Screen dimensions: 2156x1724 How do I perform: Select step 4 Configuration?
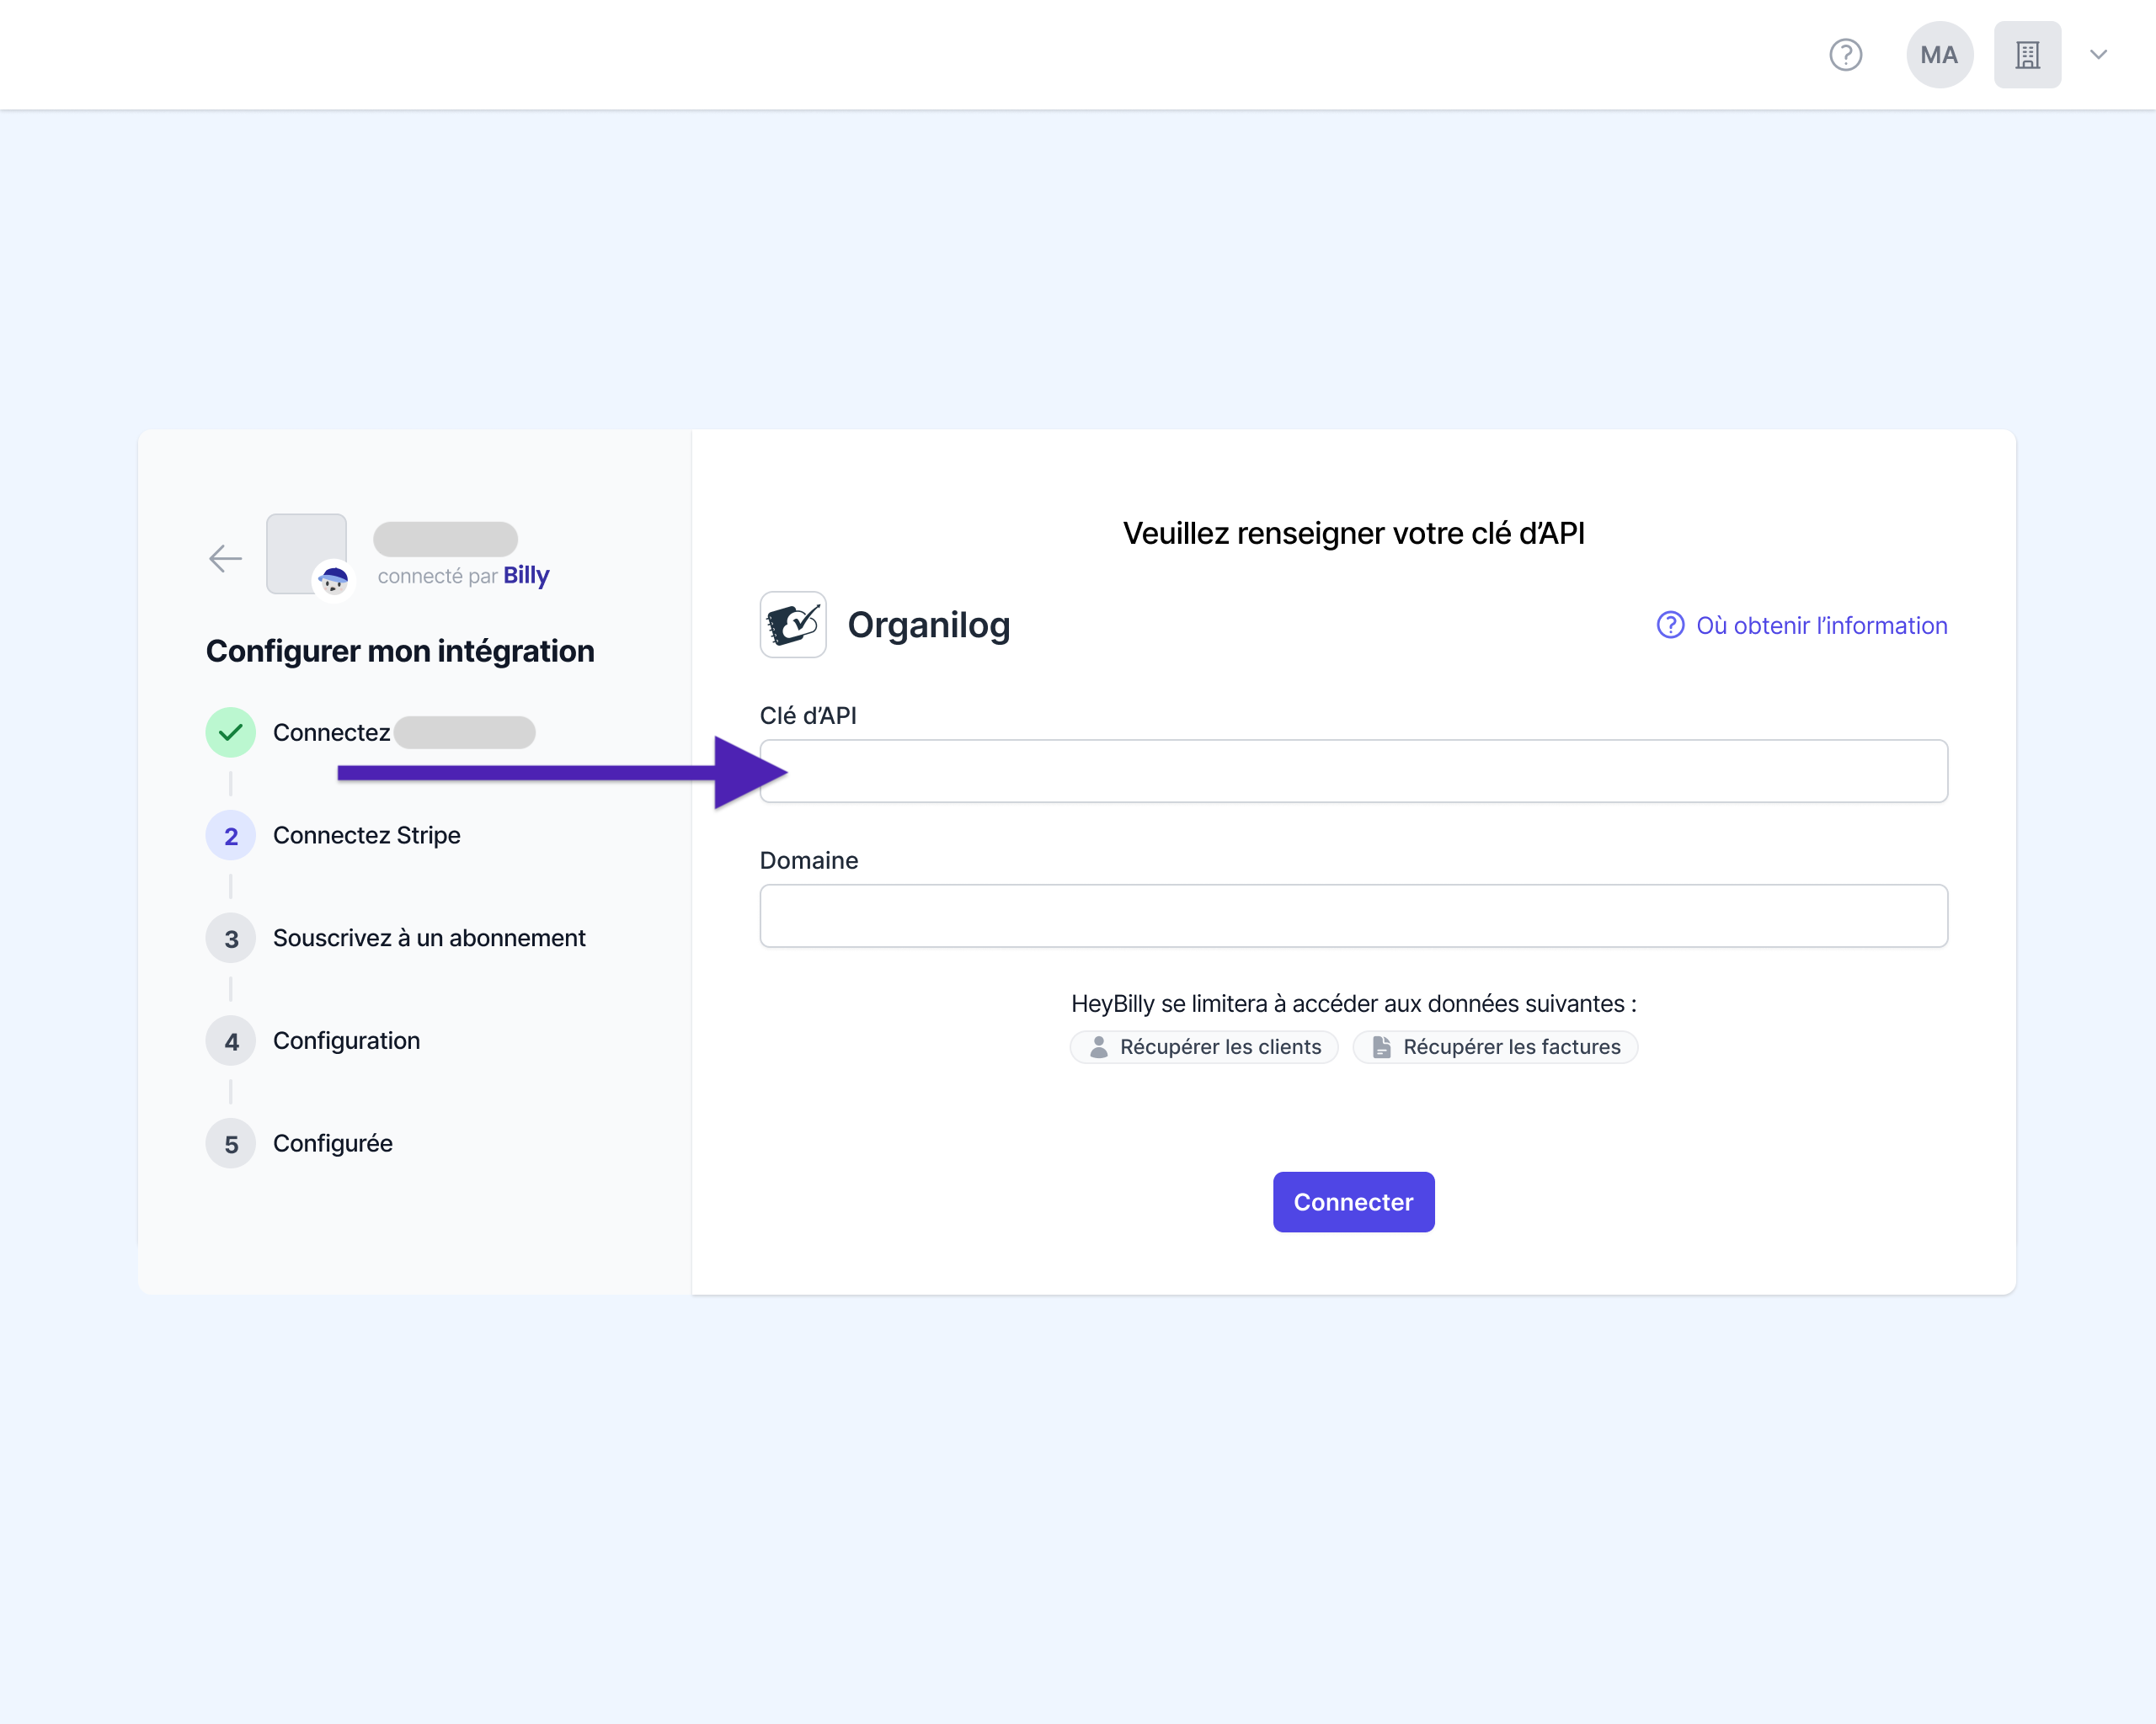point(313,1041)
